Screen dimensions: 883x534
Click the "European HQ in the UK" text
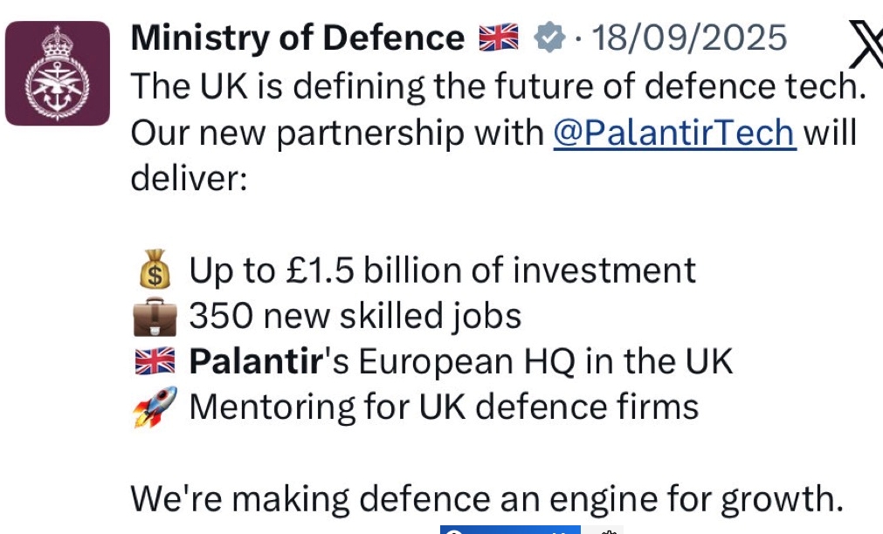point(546,361)
